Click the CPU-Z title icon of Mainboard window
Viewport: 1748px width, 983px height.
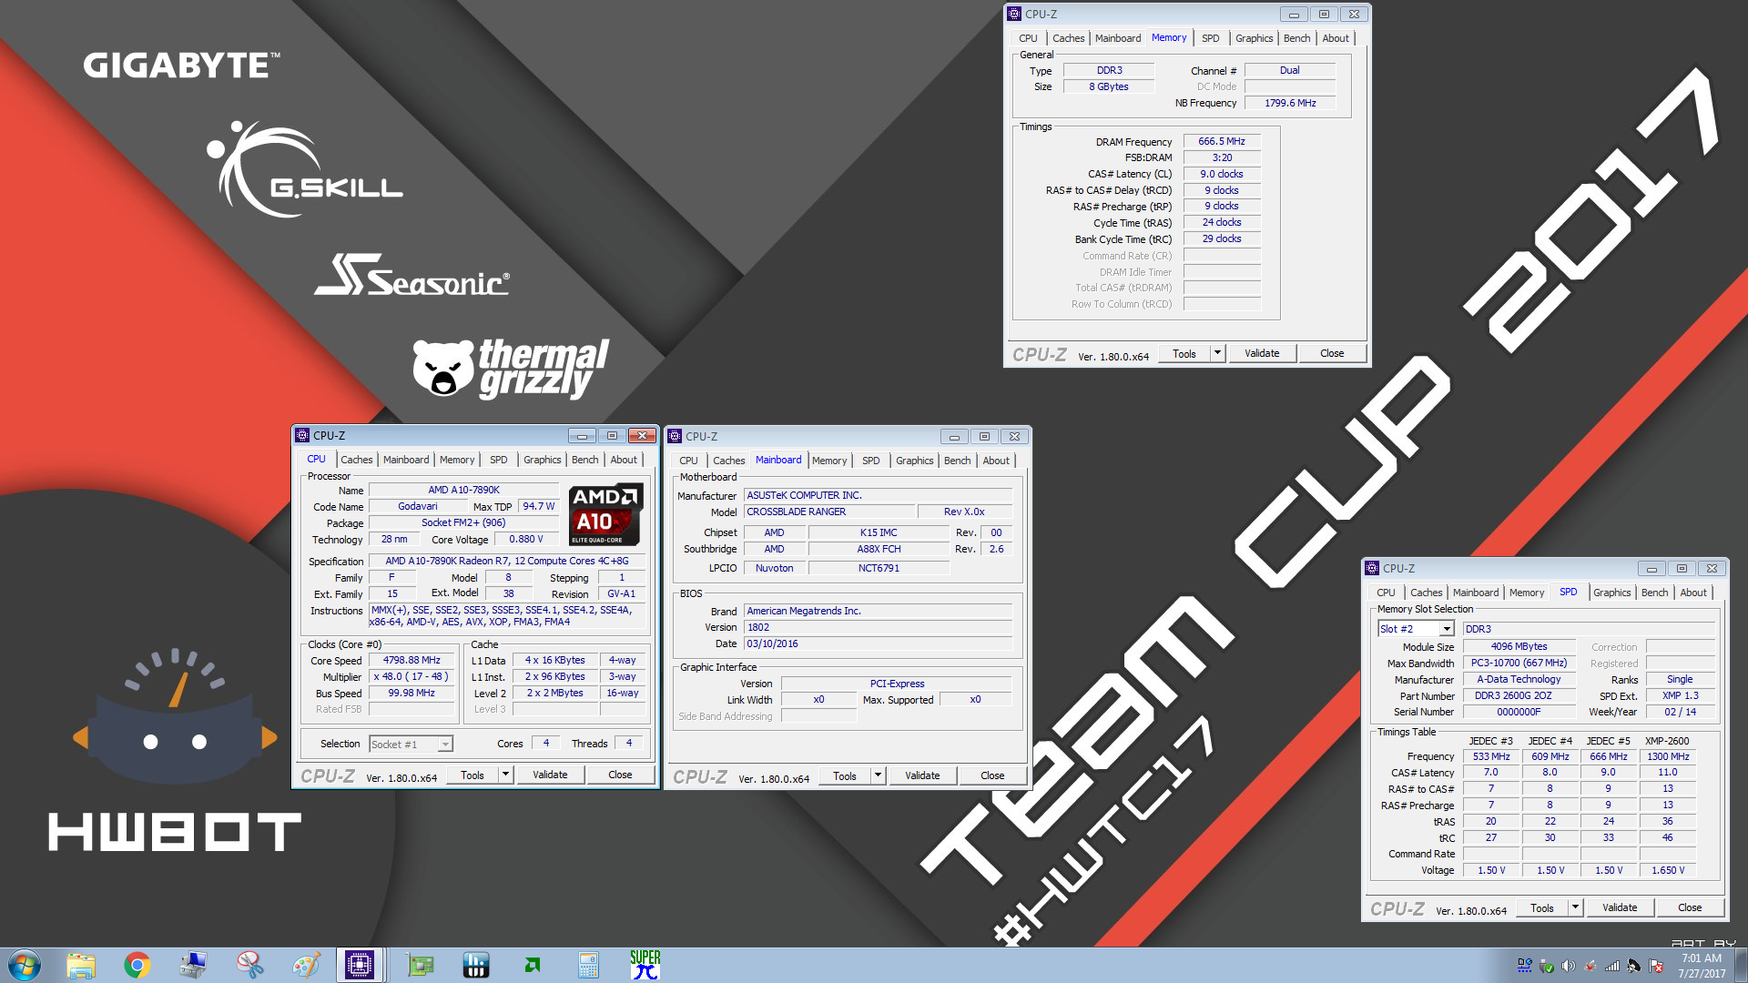[x=676, y=436]
